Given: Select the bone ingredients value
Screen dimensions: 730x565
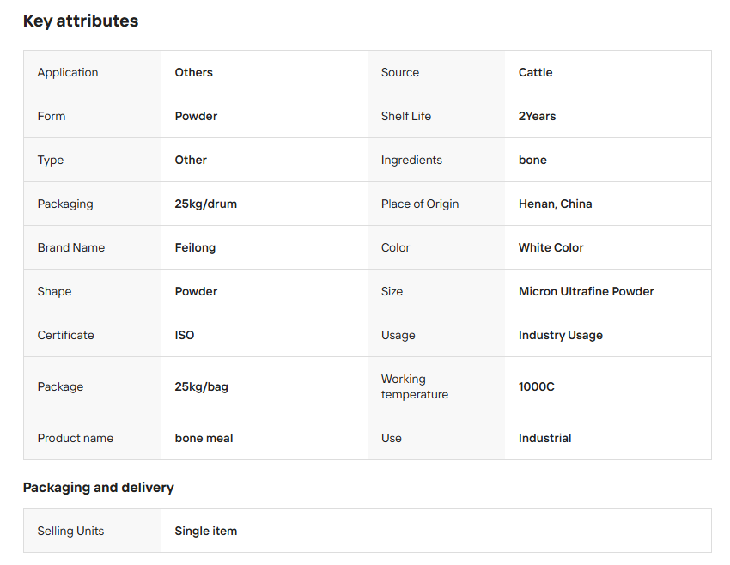Looking at the screenshot, I should tap(532, 160).
